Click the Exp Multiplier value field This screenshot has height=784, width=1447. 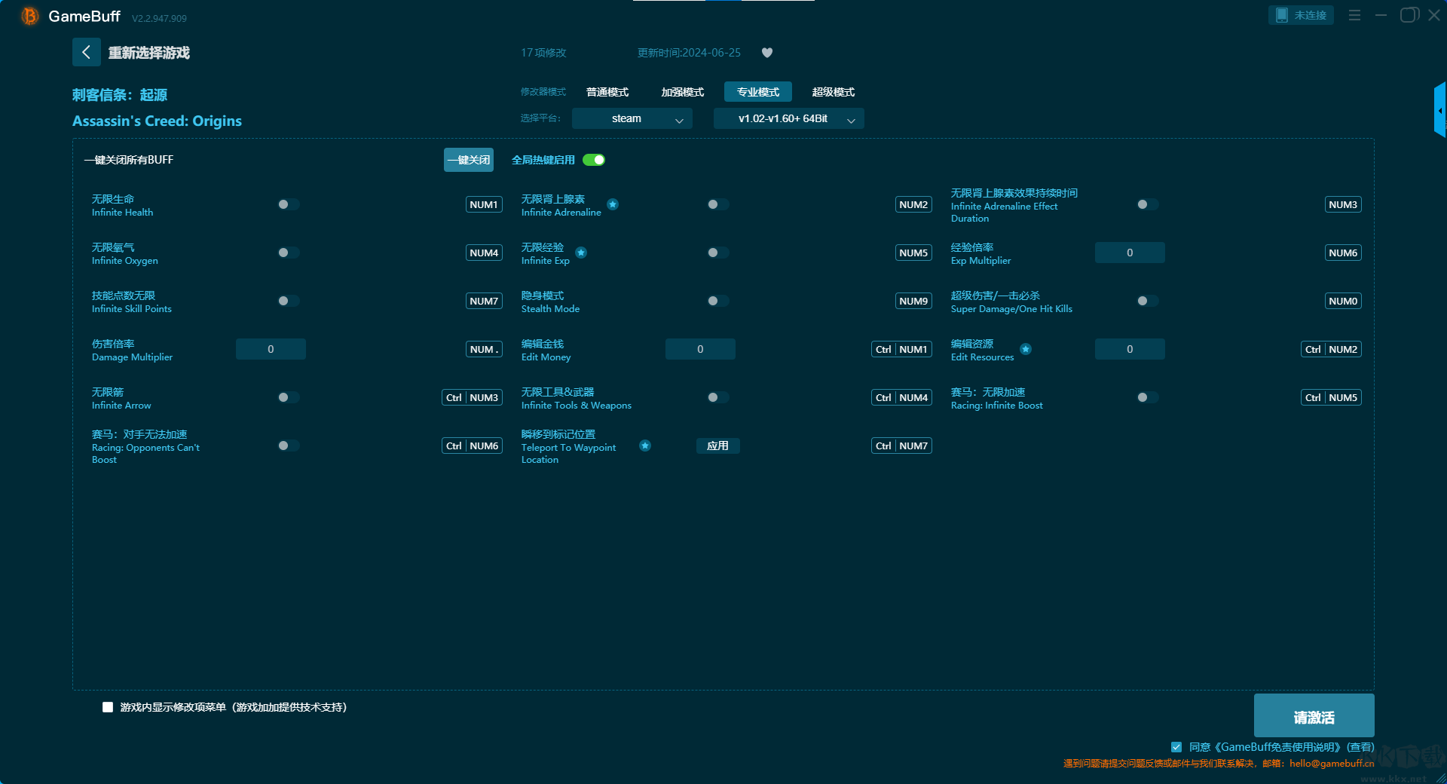pos(1129,253)
